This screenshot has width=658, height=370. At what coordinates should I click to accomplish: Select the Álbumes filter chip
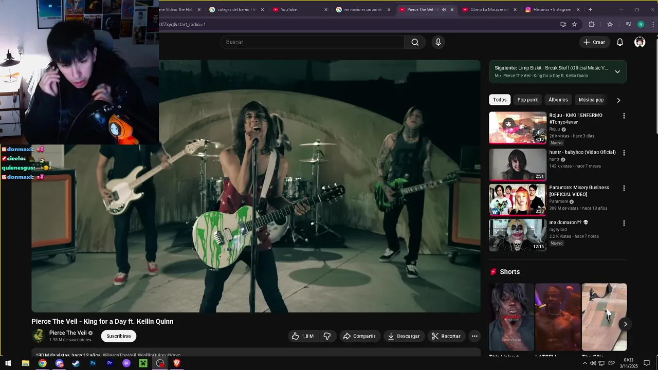(558, 100)
